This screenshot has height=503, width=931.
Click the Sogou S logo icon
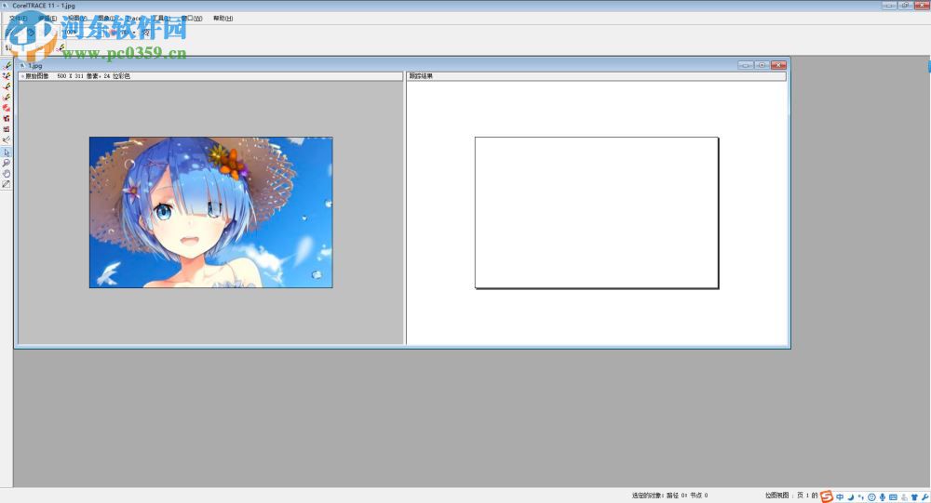pos(827,496)
